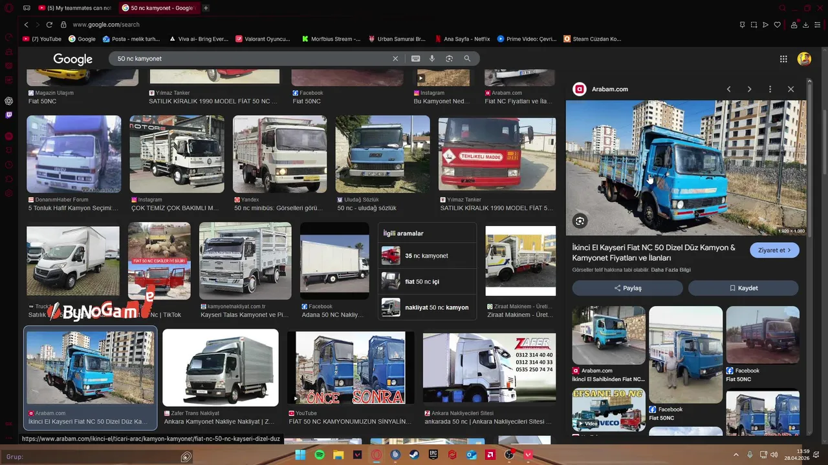This screenshot has height=465, width=828.
Task: Open the Posta - melik turh bookmark
Action: pos(131,39)
